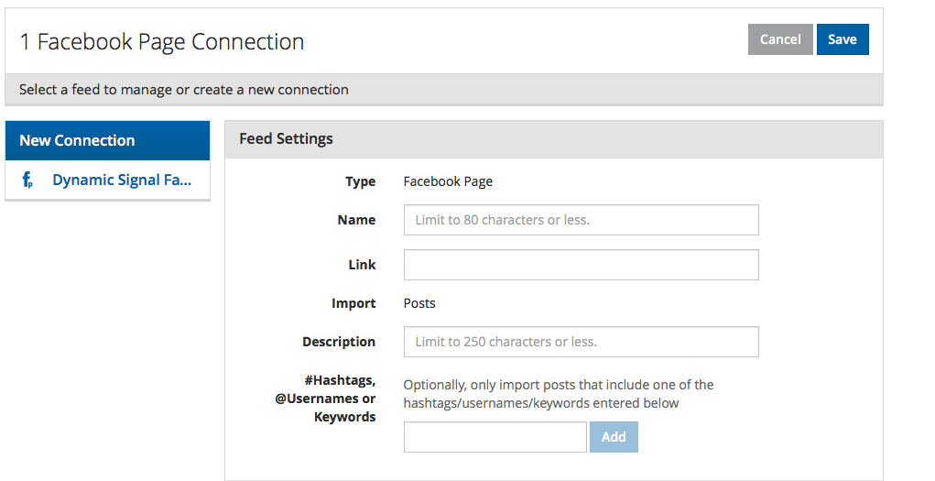This screenshot has height=481, width=935.
Task: Click the Facebook page icon in the sidebar
Action: coord(27,180)
